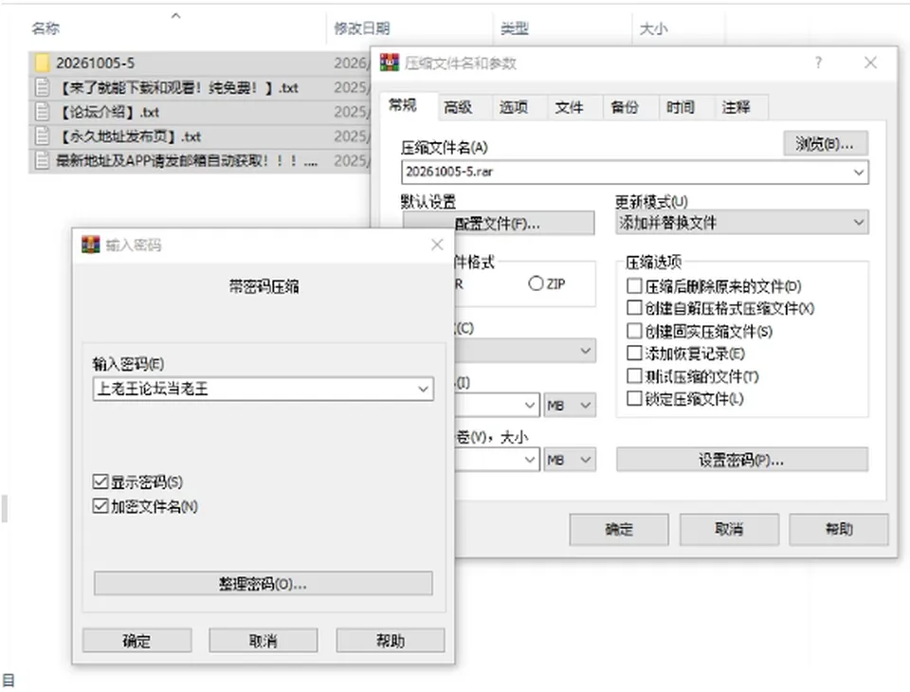Expand the archive name dropdown
910x692 pixels.
(x=859, y=172)
